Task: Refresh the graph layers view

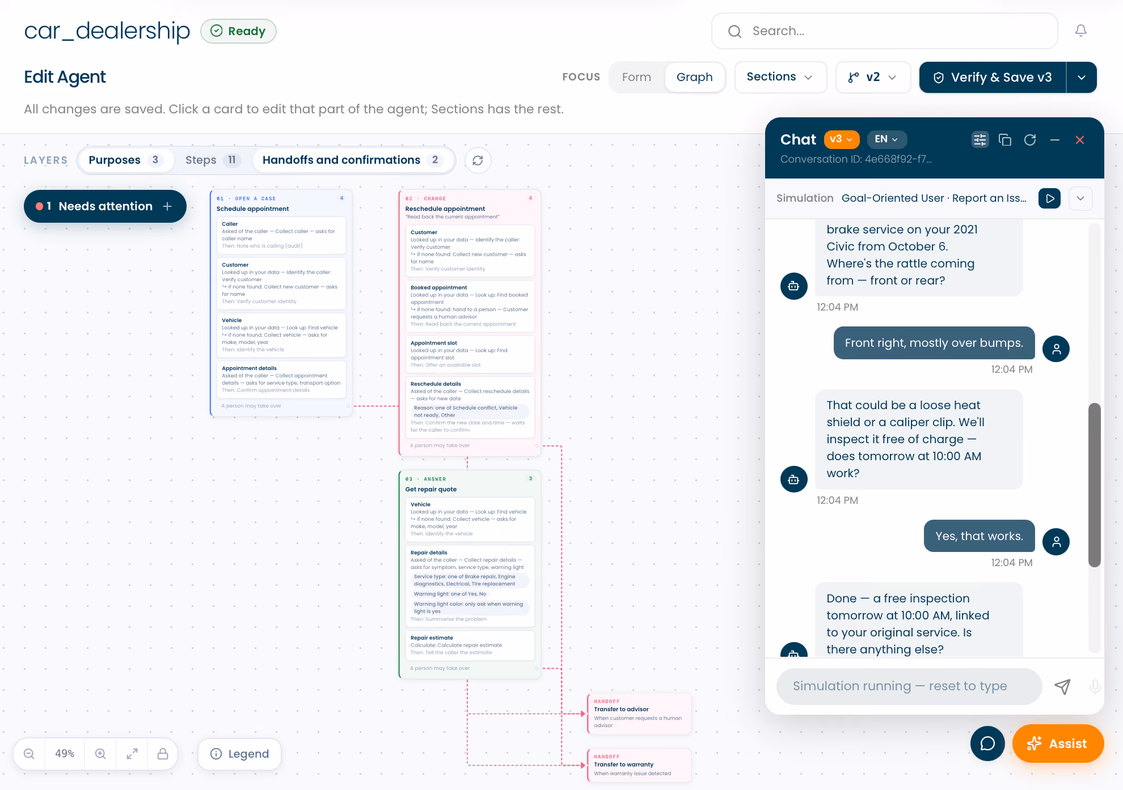Action: (478, 160)
